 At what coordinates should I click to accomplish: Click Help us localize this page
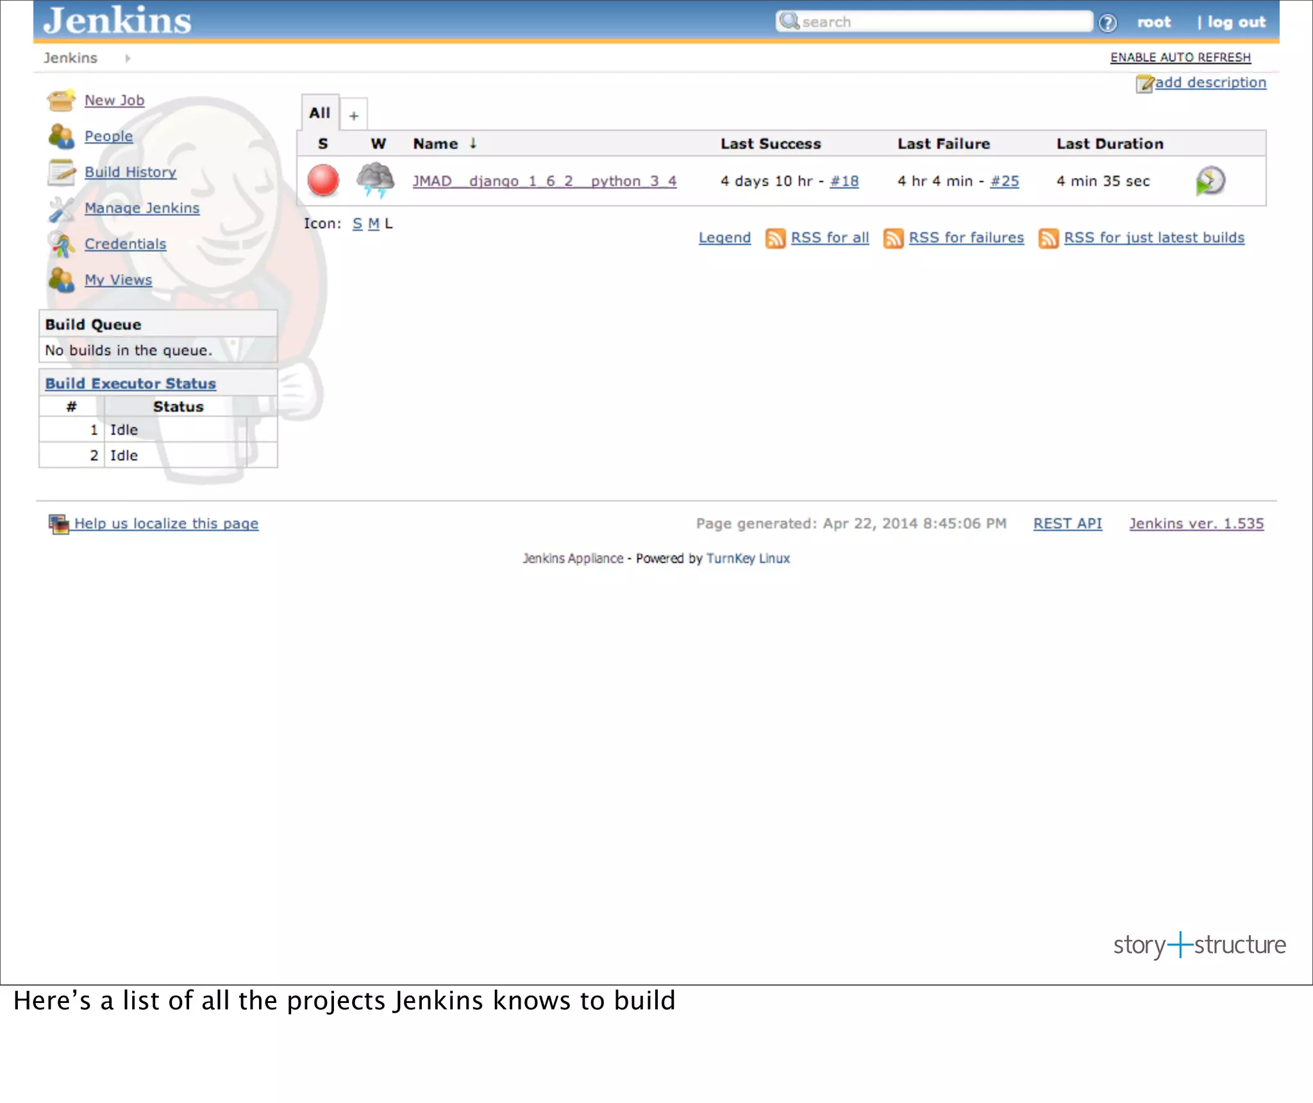pyautogui.click(x=166, y=524)
